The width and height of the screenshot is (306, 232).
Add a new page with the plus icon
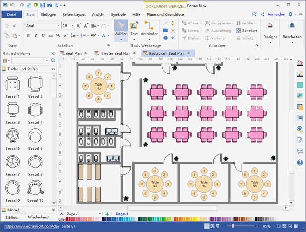coord(107,214)
